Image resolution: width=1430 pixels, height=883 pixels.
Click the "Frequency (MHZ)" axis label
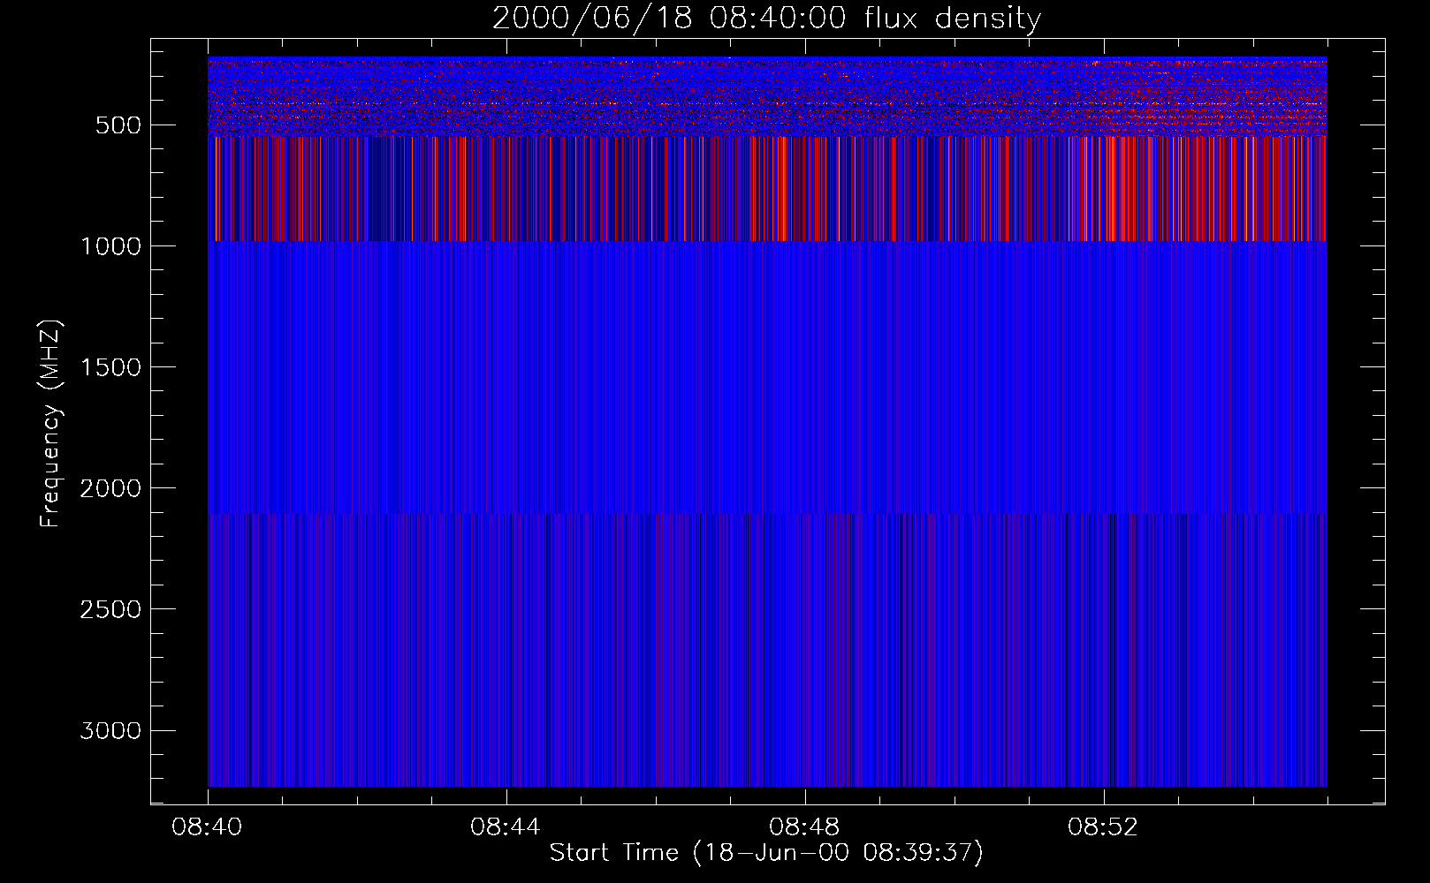pos(51,423)
